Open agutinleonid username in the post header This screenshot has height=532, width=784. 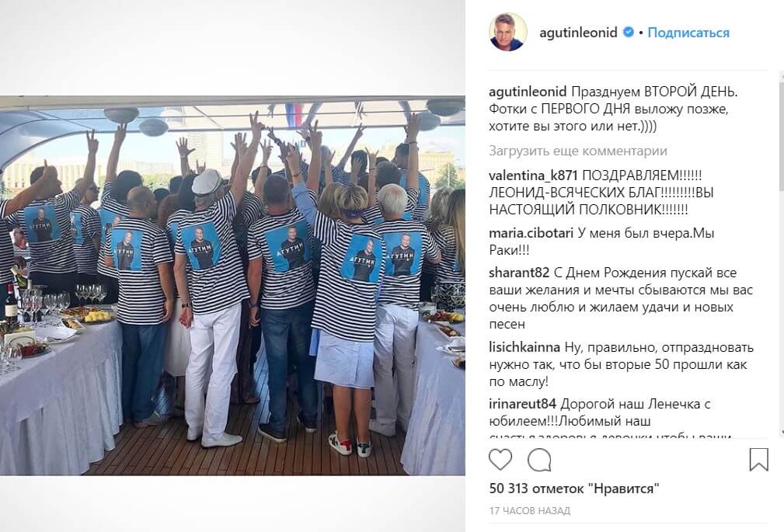pyautogui.click(x=579, y=33)
